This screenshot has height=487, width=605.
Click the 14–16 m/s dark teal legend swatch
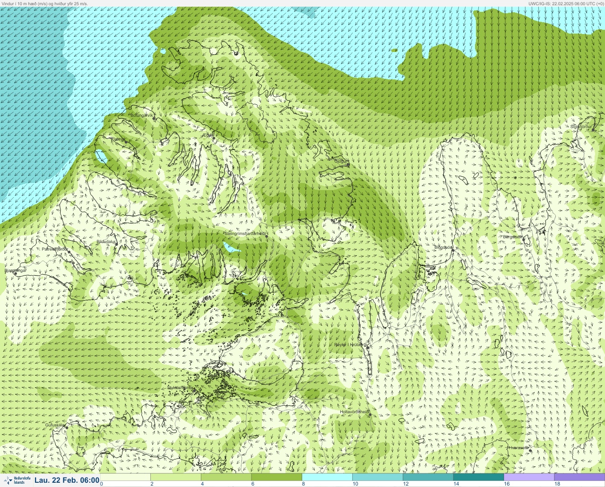[479, 477]
